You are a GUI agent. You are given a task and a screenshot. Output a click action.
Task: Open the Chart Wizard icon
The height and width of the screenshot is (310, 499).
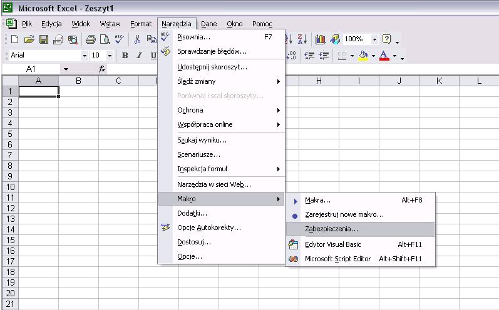coord(320,39)
